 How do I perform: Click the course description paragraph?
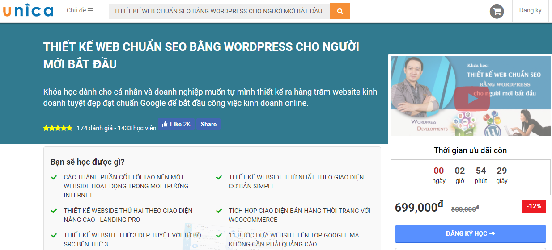tap(210, 97)
